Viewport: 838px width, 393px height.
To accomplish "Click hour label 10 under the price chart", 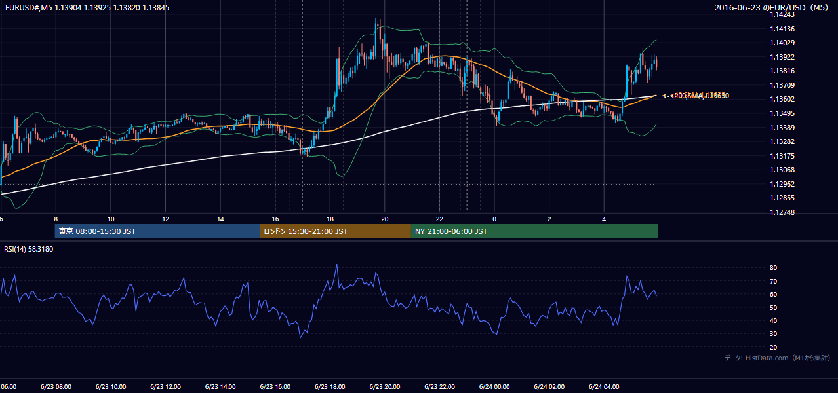I will click(111, 219).
